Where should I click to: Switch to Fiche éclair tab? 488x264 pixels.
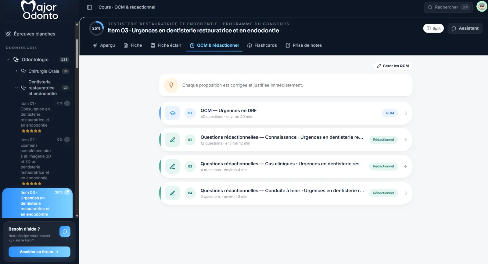[x=166, y=45]
